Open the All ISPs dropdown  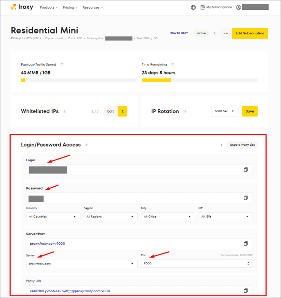click(225, 217)
